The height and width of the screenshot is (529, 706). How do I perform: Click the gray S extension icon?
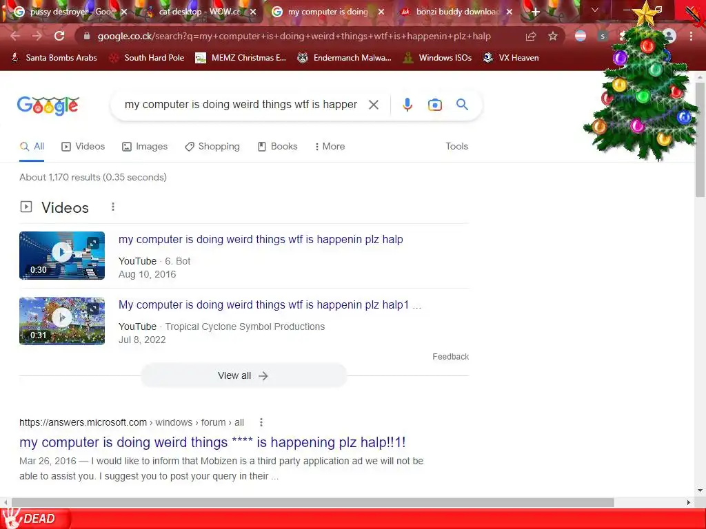(603, 37)
